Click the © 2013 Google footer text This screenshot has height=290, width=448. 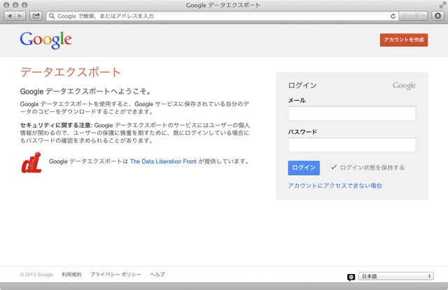coord(36,275)
